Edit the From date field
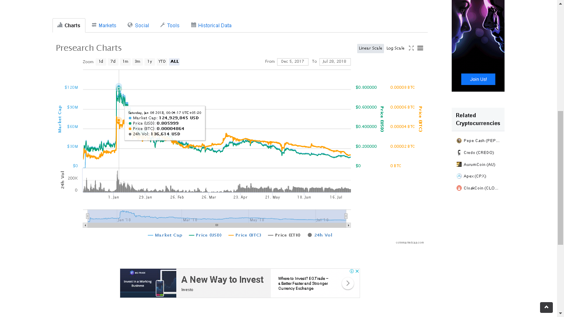 click(293, 62)
